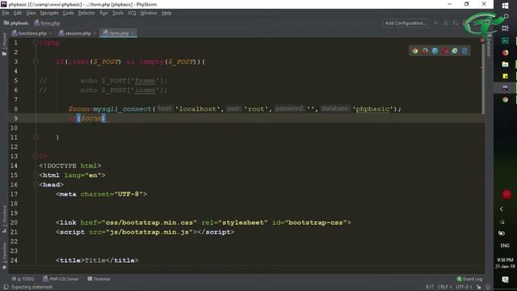Click phpbasic in the navigation bar
The image size is (517, 291).
point(16,23)
